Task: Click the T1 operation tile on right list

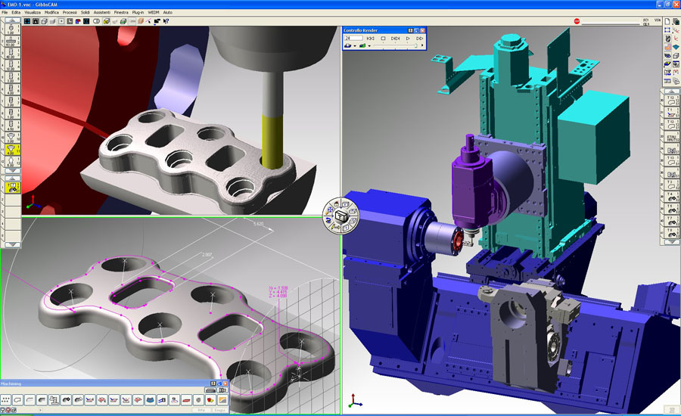Action: tap(670, 113)
